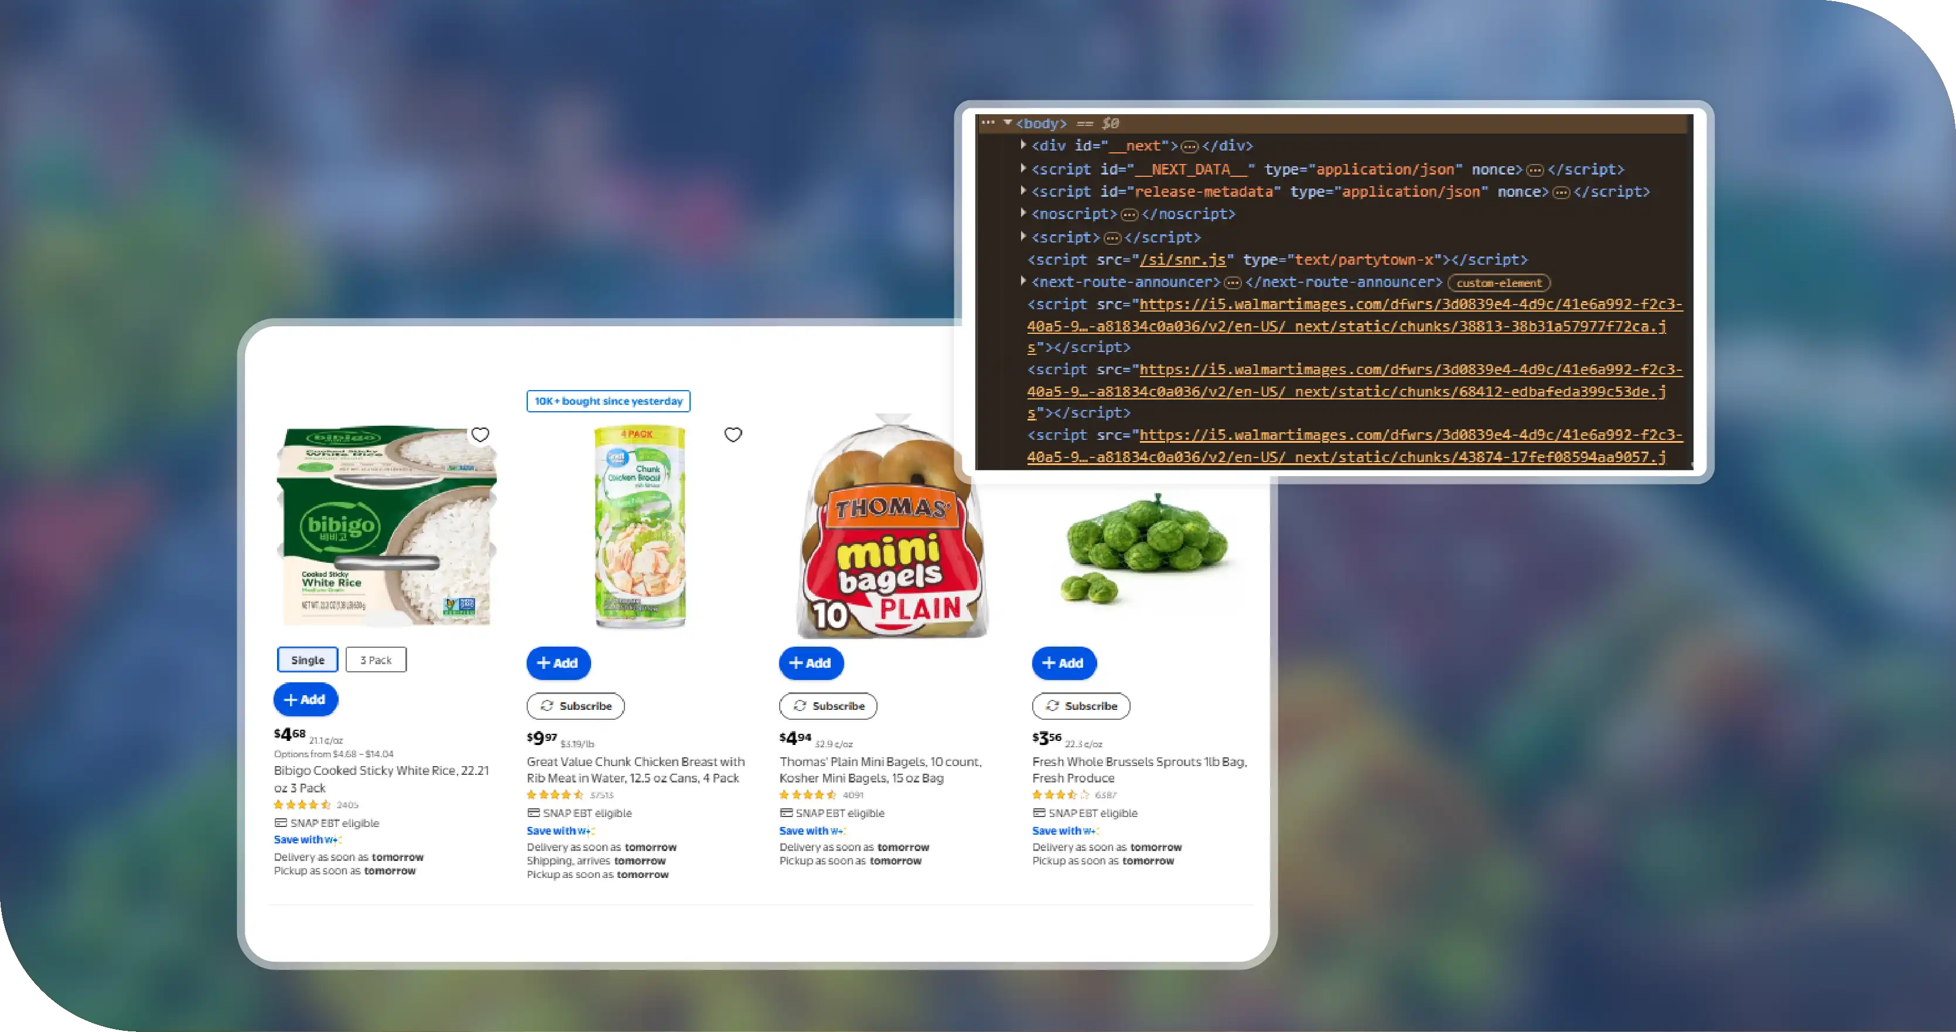
Task: Collapse the body element in the DOM tree
Action: coord(1008,122)
